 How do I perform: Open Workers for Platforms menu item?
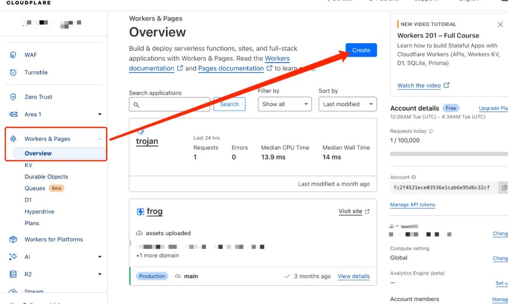point(54,239)
